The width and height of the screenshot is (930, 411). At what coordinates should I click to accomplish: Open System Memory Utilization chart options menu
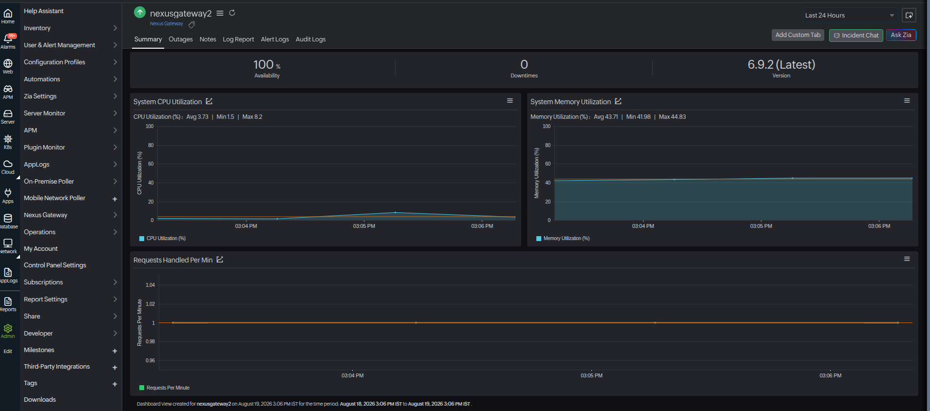(907, 101)
